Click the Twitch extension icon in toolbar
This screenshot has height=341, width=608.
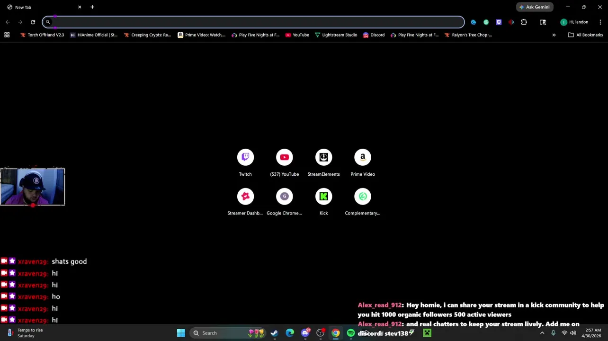pos(499,22)
